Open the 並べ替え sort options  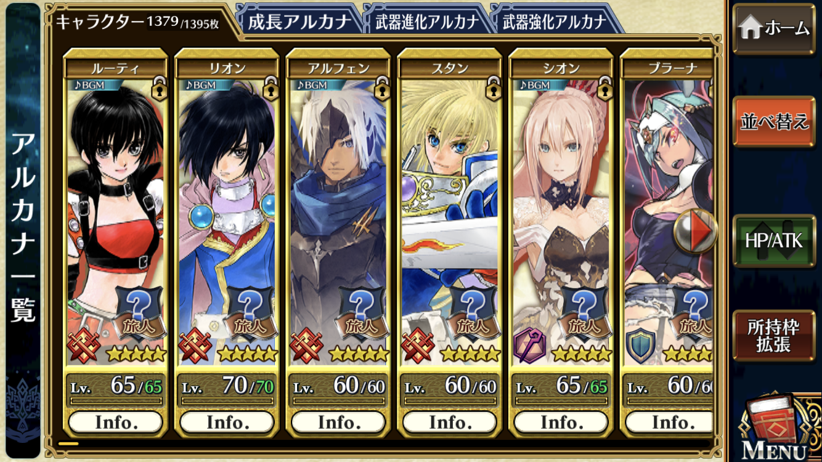point(773,121)
